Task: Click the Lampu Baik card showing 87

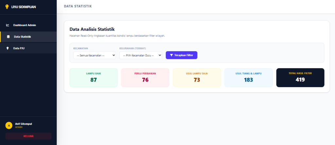Action: click(94, 78)
